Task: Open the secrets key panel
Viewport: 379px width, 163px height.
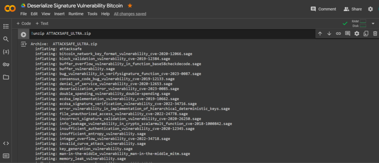Action: (x=6, y=64)
